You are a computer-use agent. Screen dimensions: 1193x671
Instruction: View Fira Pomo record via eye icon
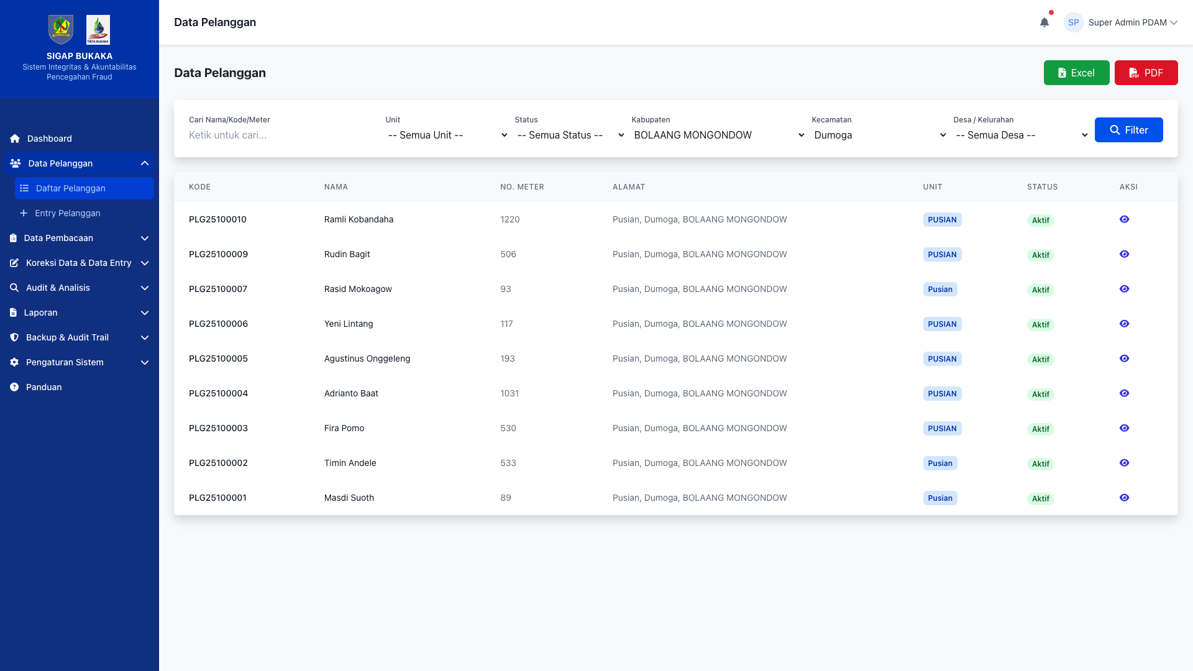pos(1124,428)
